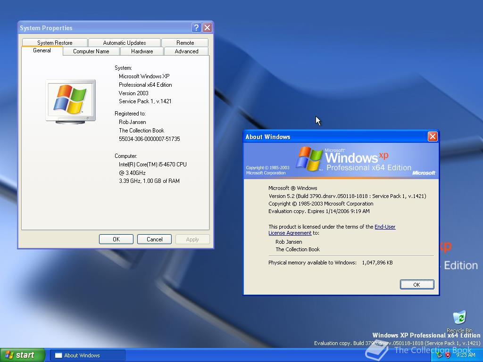Click 'Rob Jansen' in the About Windows dialog
Screen dimensions: 483x362
coord(289,242)
